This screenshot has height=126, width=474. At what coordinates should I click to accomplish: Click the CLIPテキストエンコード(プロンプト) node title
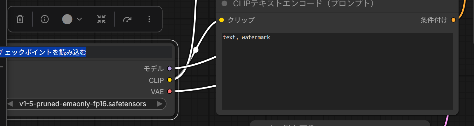tap(303, 4)
